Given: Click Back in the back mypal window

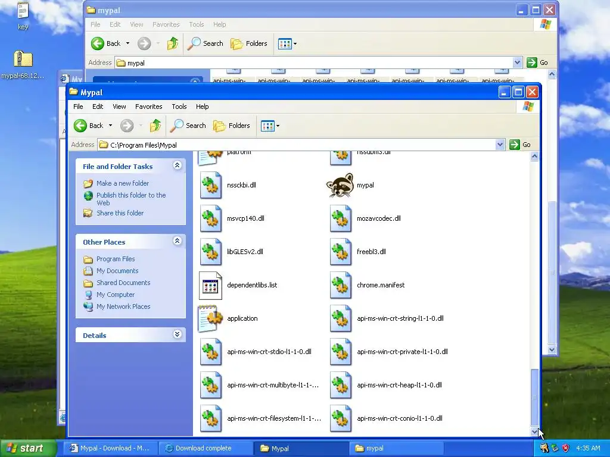Looking at the screenshot, I should [x=106, y=43].
